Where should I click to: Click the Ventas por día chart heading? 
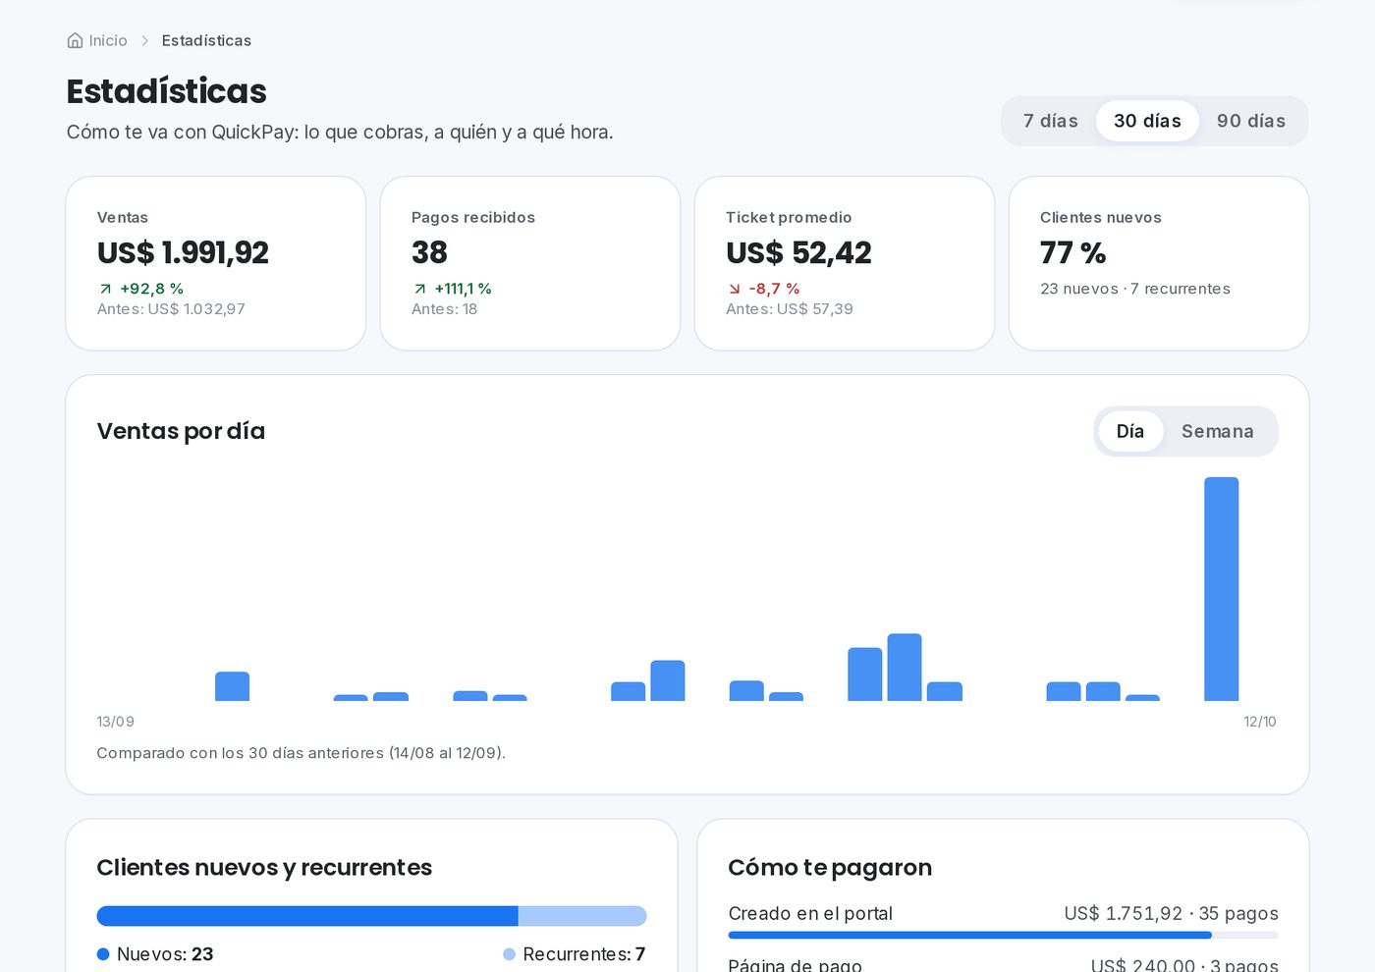tap(181, 431)
